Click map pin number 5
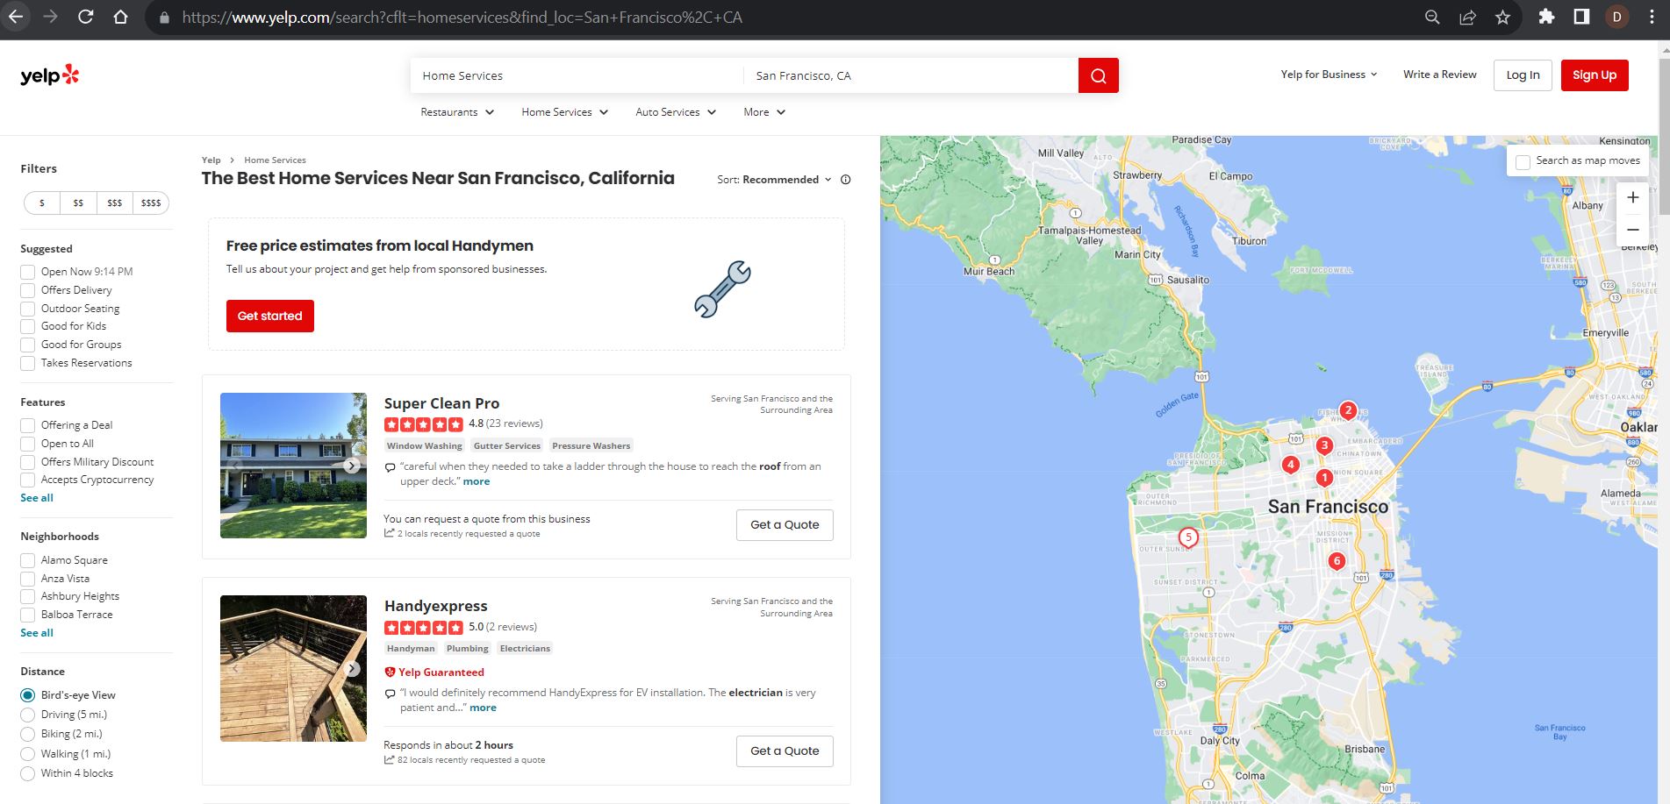The image size is (1670, 804). coord(1187,537)
